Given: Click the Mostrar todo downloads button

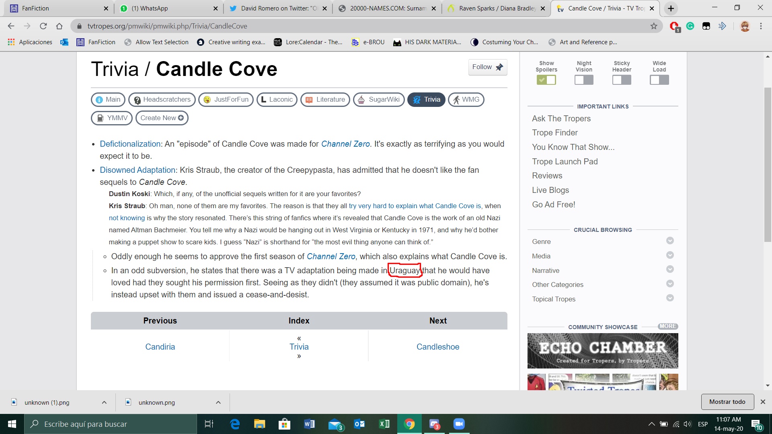Looking at the screenshot, I should 727,402.
